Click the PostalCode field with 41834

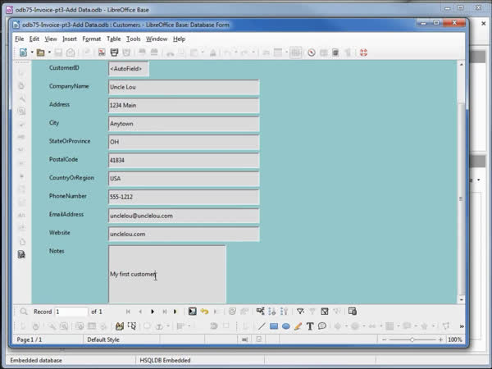(184, 161)
